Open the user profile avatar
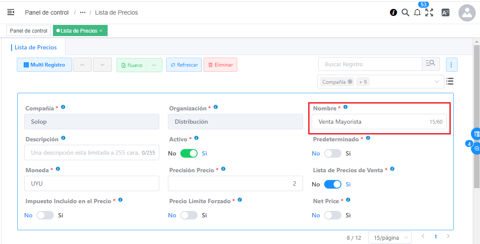This screenshot has height=244, width=480. (x=467, y=13)
